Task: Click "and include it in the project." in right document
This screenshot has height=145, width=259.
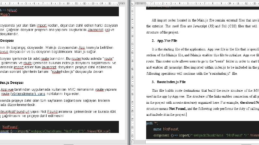Action: coord(166,114)
